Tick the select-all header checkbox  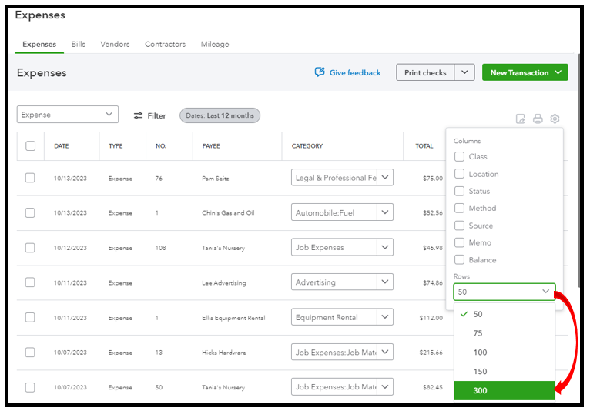(x=30, y=145)
